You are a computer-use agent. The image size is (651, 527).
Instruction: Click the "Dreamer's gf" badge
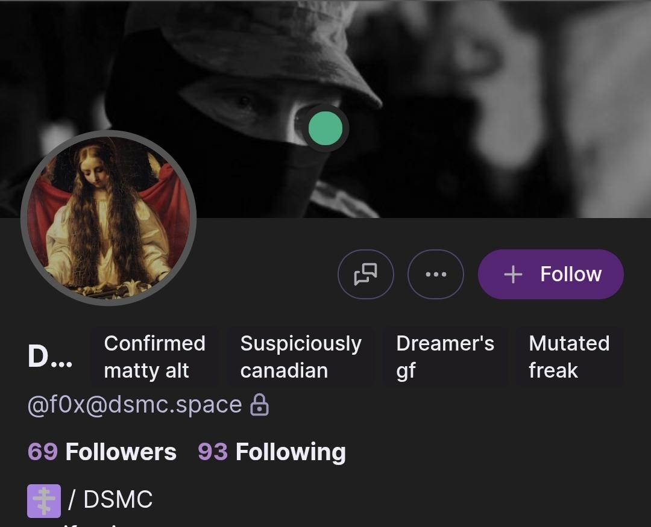click(445, 357)
